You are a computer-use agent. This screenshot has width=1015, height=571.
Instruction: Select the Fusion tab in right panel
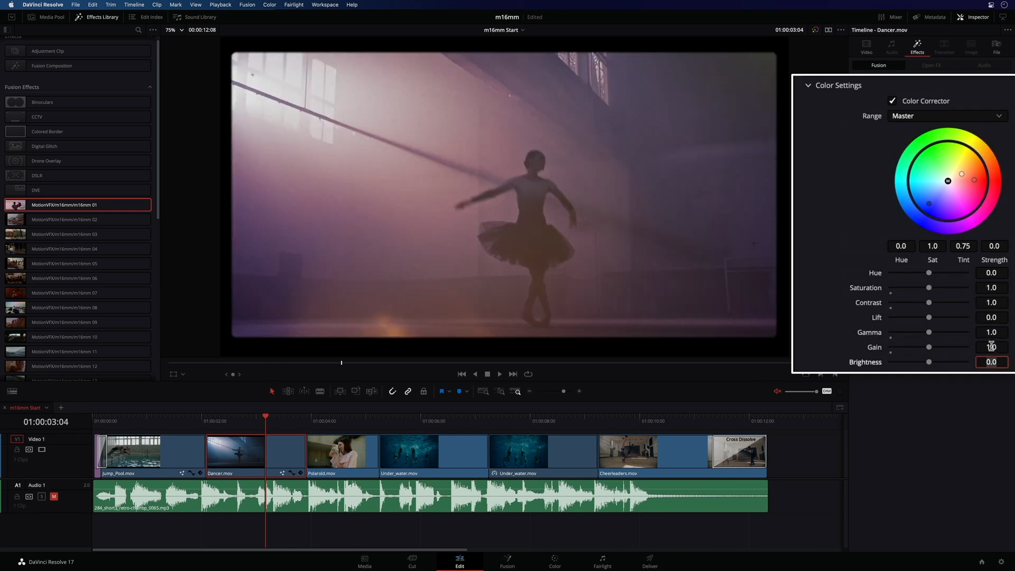pos(879,65)
